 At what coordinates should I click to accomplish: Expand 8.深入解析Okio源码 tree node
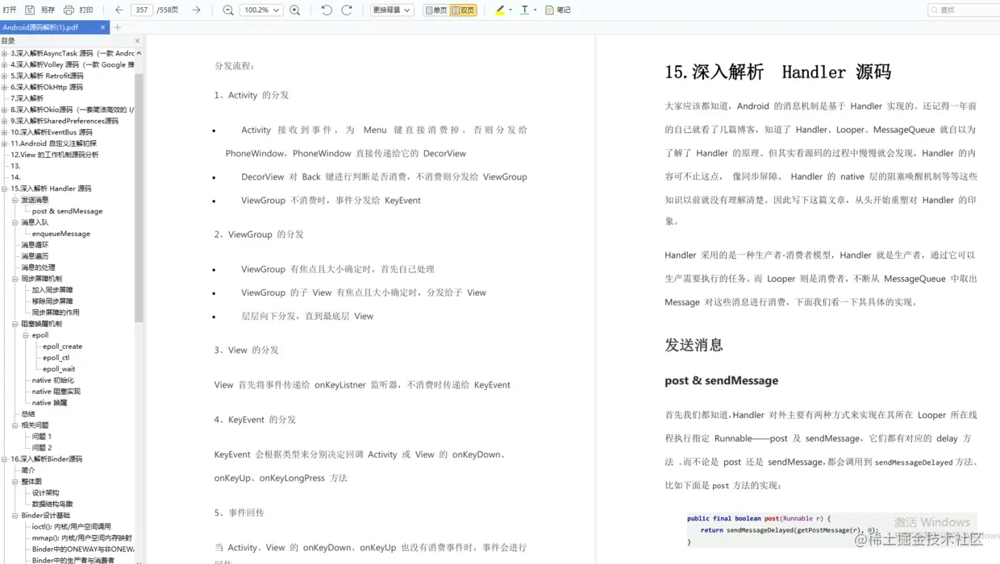click(x=4, y=110)
